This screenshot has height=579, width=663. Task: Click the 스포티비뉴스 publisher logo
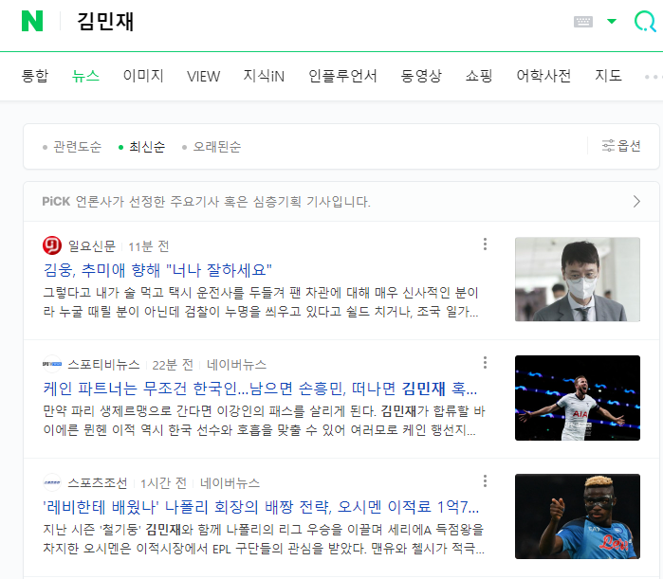[52, 364]
